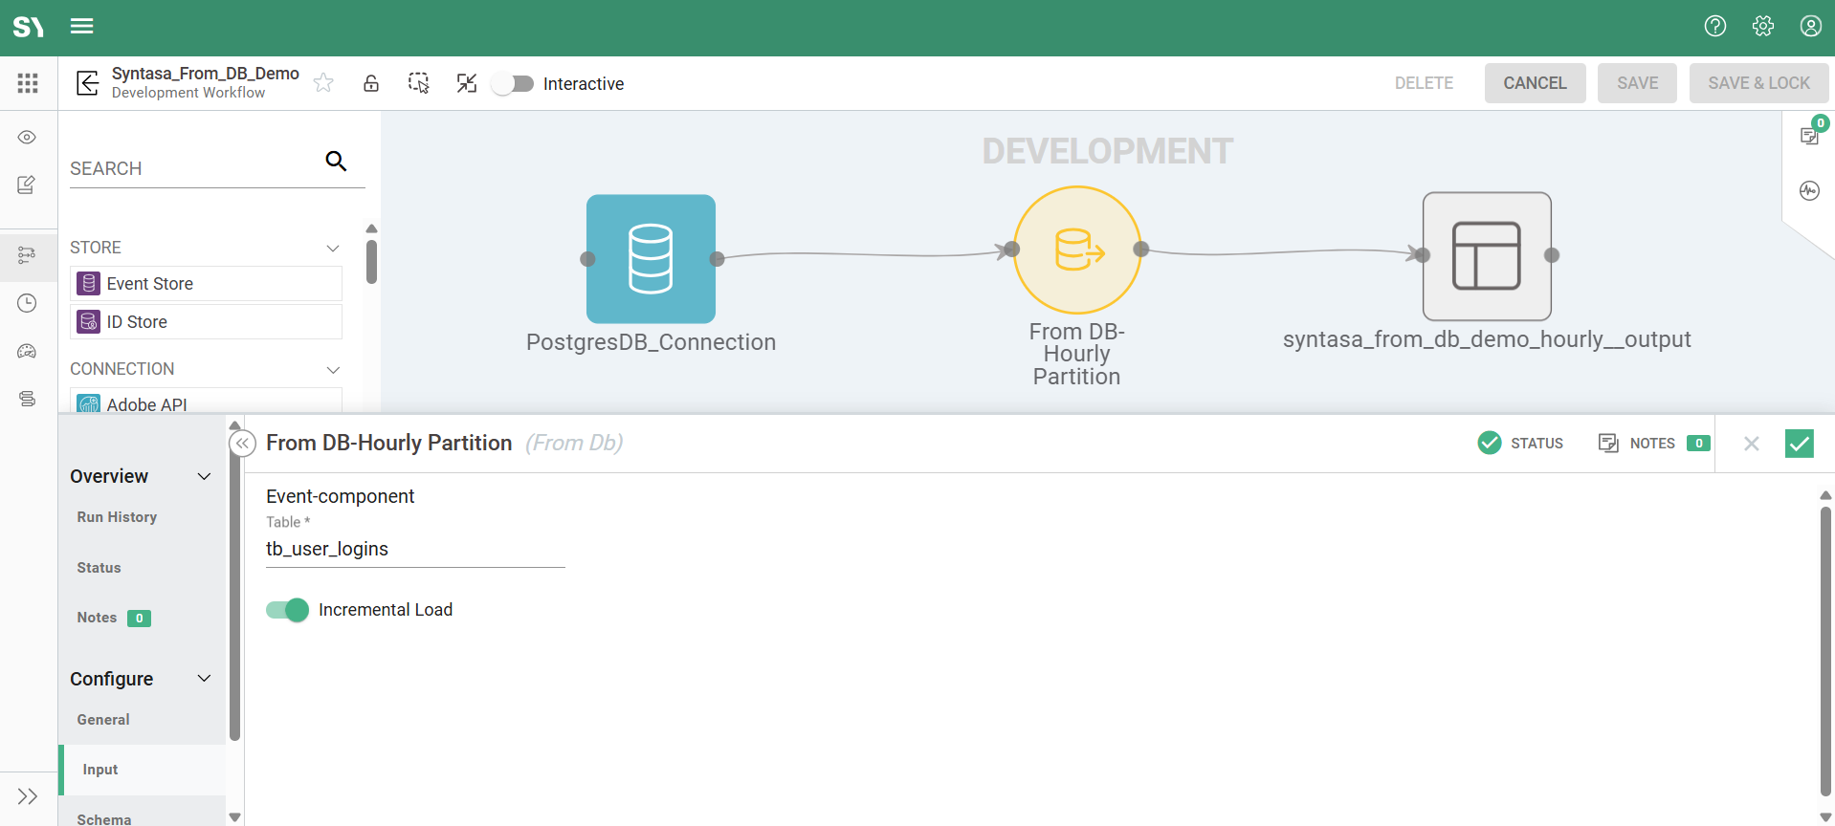Viewport: 1835px width, 826px height.
Task: Collapse the CONNECTION section chevron
Action: click(333, 370)
